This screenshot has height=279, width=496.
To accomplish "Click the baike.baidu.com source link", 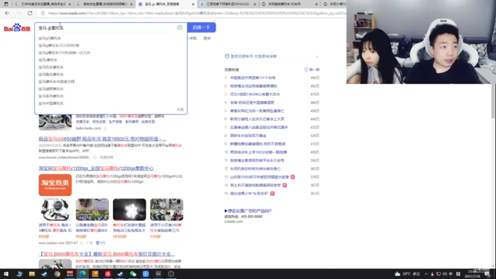I will [88, 128].
